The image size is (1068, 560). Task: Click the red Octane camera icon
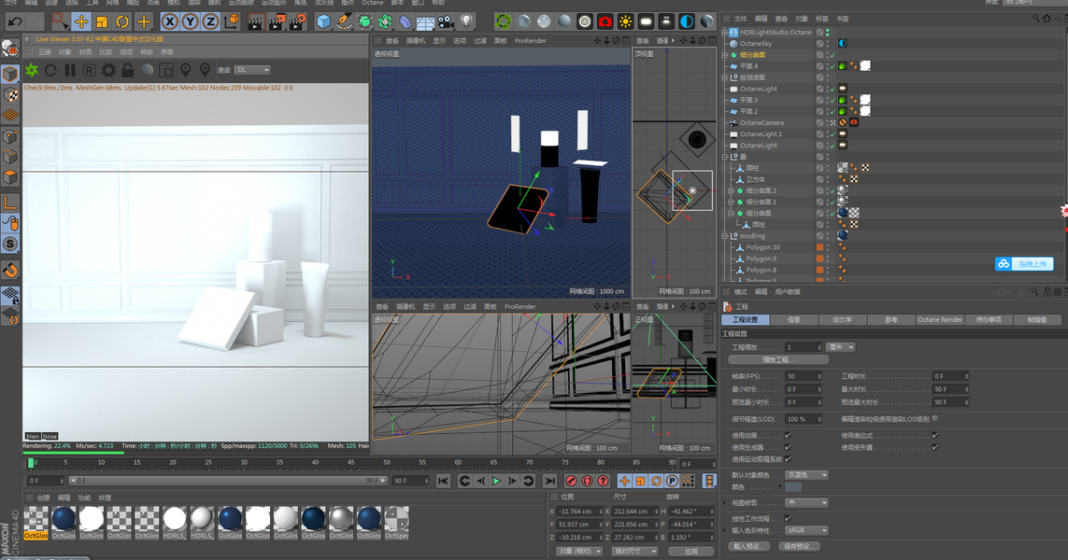pyautogui.click(x=605, y=21)
